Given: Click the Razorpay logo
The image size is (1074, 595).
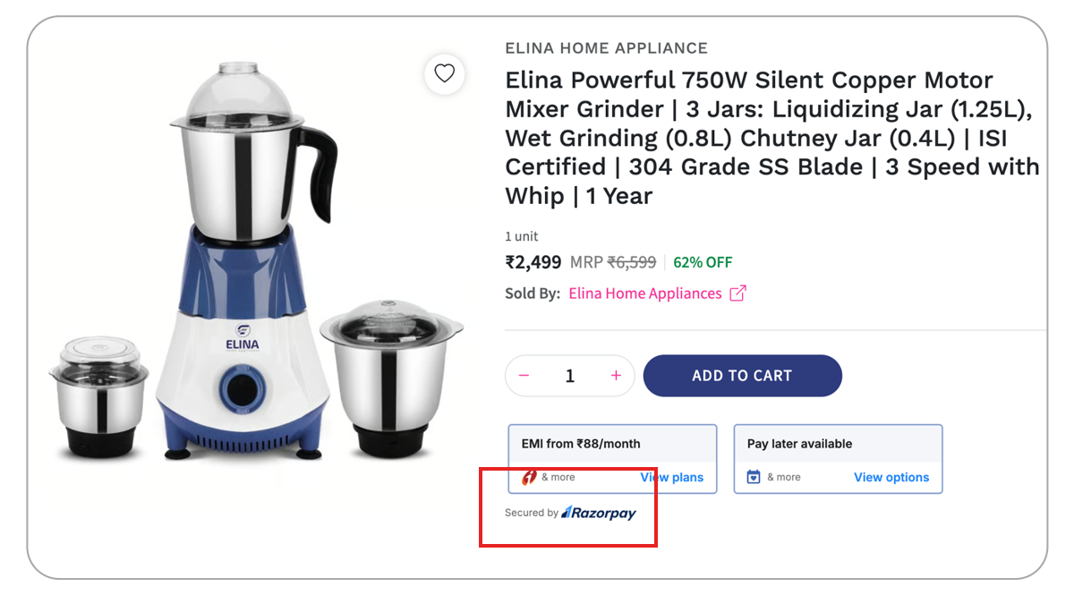Looking at the screenshot, I should coord(598,513).
